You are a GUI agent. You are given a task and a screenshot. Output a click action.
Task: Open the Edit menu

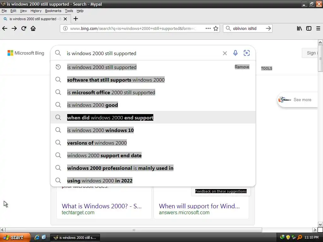click(x=13, y=11)
